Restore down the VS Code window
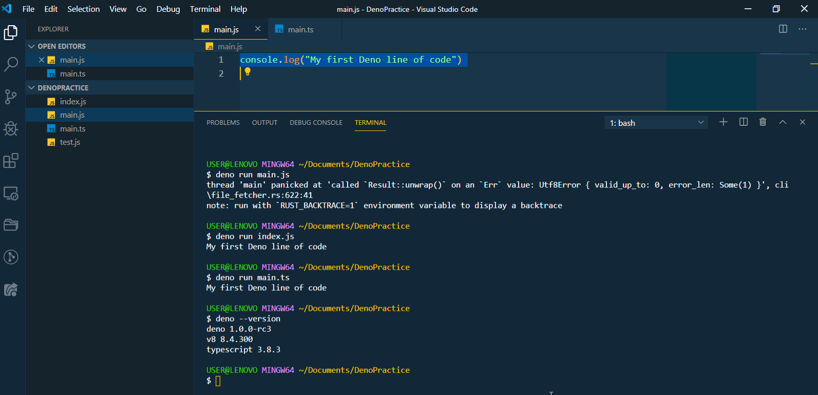The height and width of the screenshot is (395, 818). (776, 9)
